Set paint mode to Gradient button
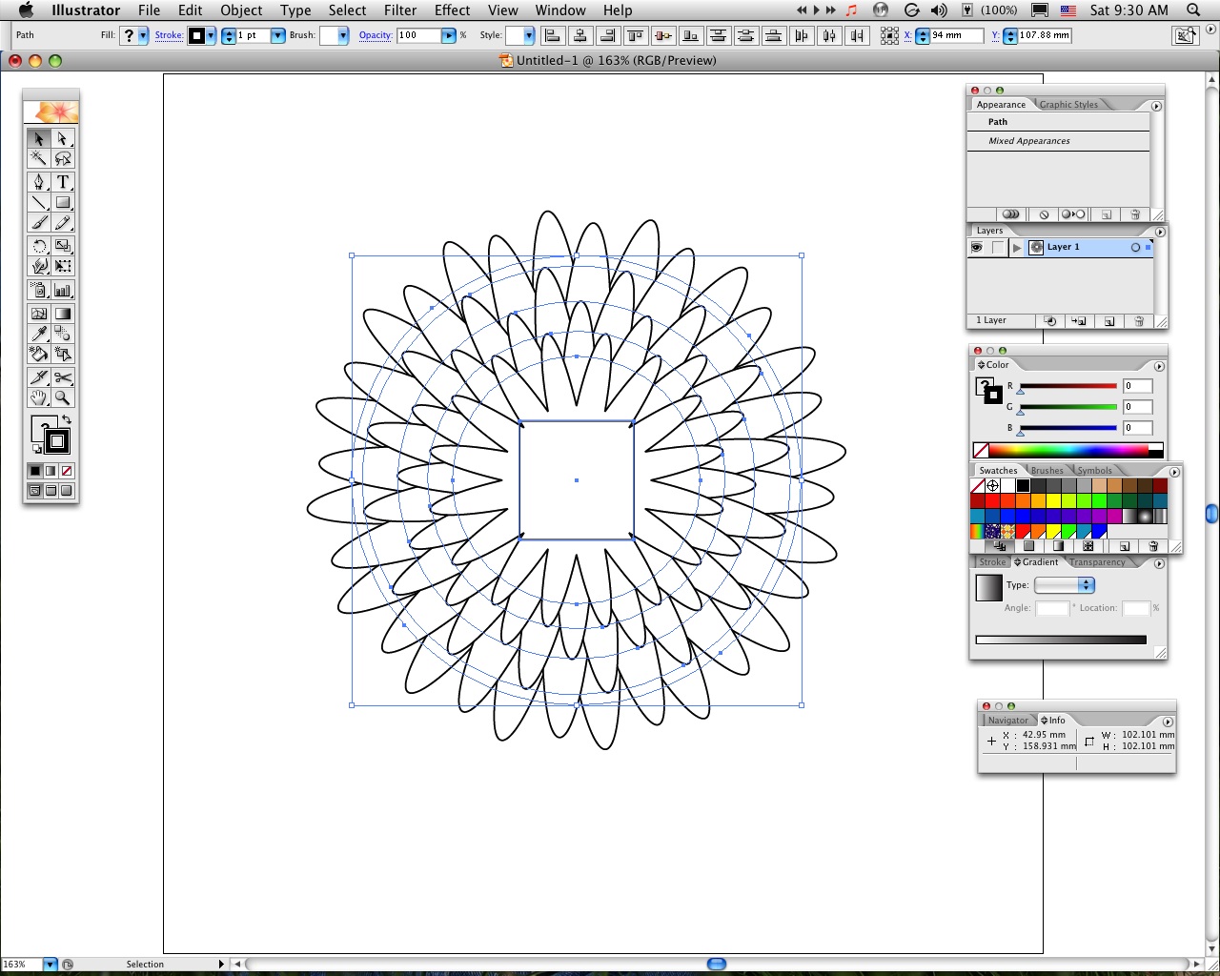The width and height of the screenshot is (1220, 976). coord(51,471)
